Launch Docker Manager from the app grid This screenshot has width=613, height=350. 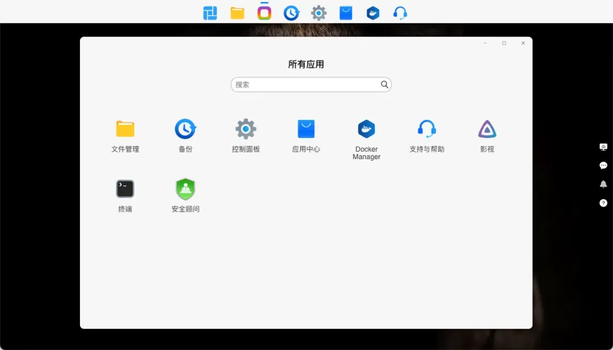tap(366, 130)
